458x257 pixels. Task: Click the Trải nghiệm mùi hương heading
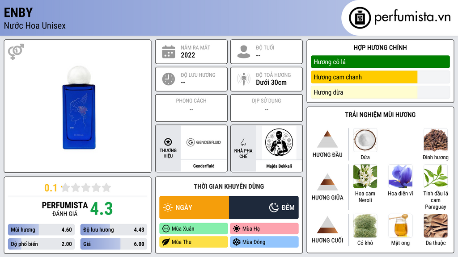click(380, 115)
